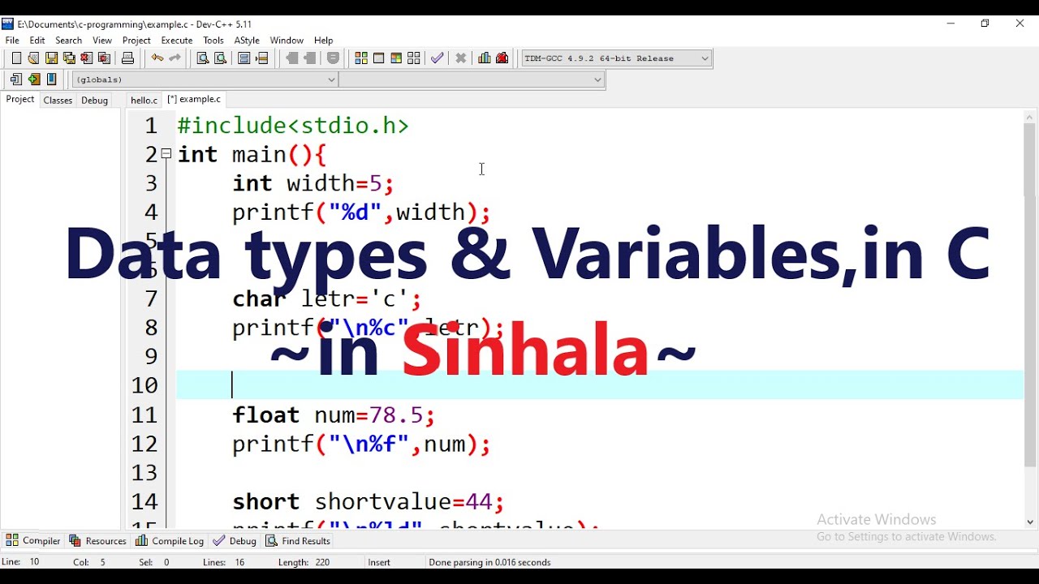
Task: Click the Debug checkmark toolbar icon
Action: [x=438, y=58]
